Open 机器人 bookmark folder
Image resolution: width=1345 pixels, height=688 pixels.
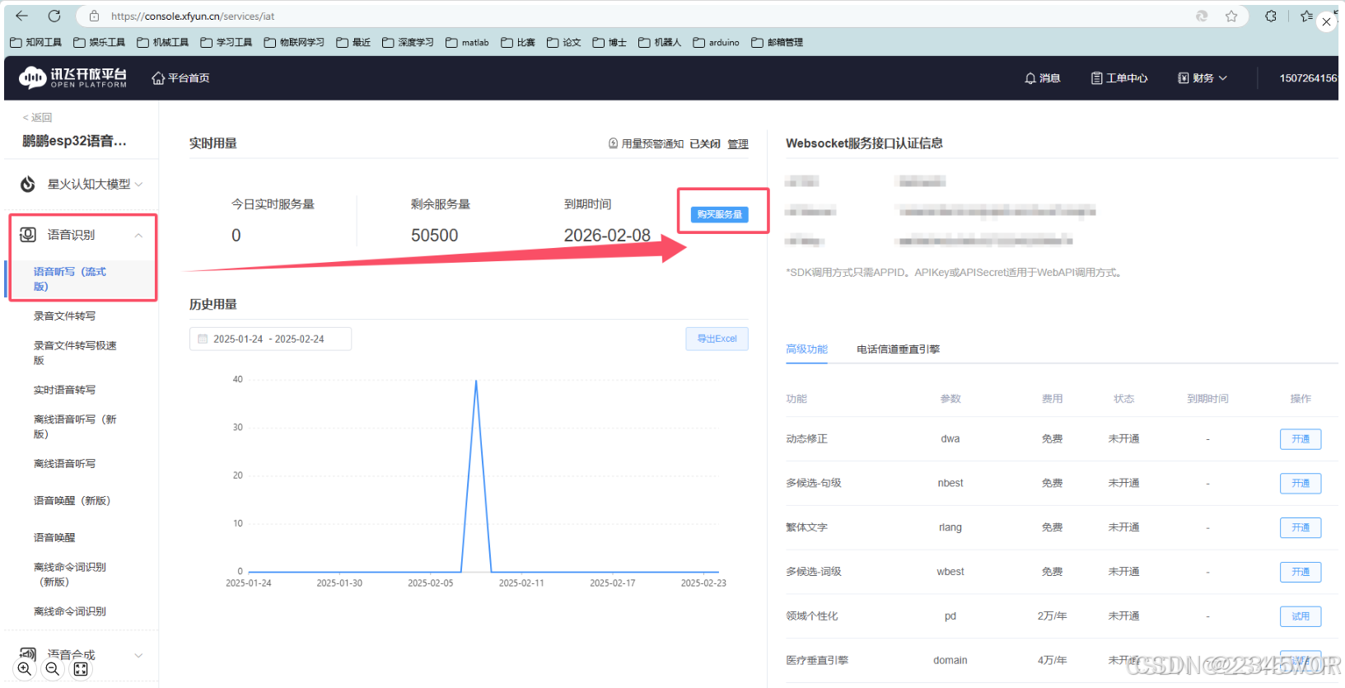point(660,42)
